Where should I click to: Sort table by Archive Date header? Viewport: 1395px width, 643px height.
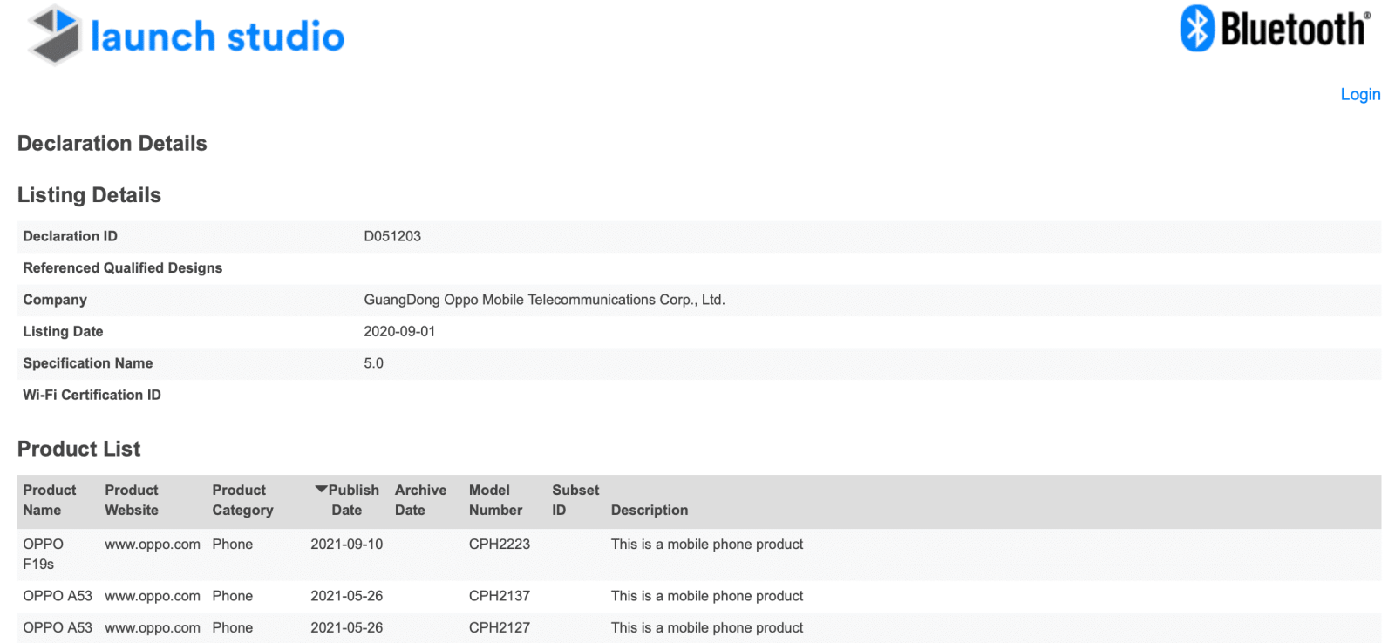[420, 500]
